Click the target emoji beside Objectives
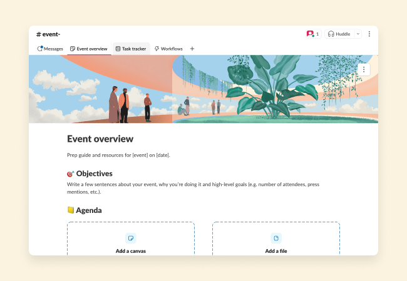The image size is (407, 281). pyautogui.click(x=71, y=174)
